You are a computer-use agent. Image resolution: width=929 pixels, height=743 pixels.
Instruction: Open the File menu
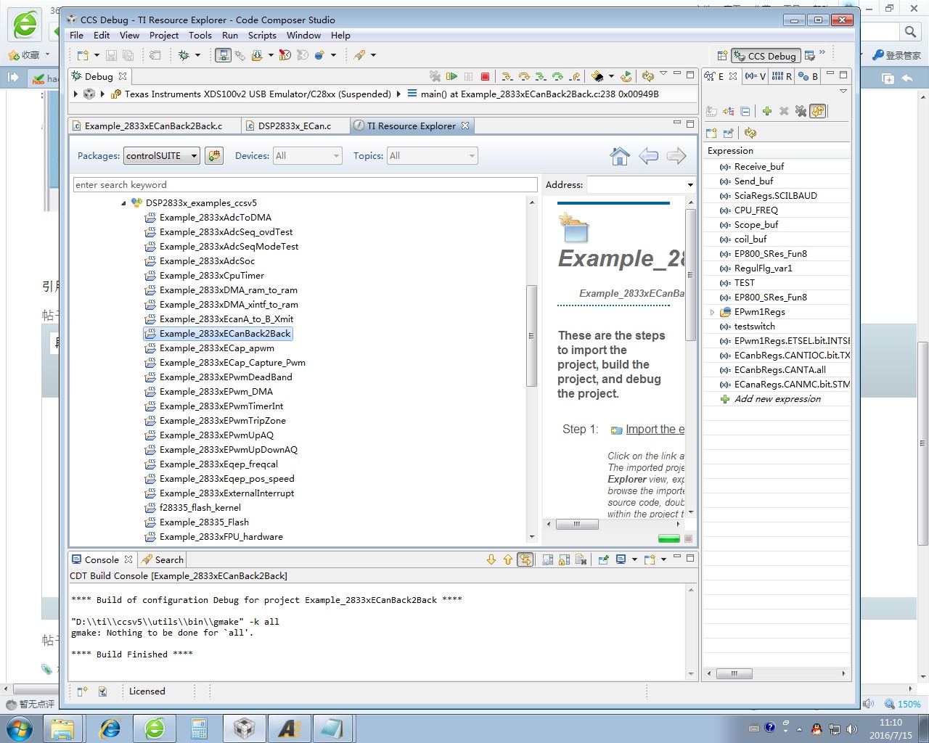click(76, 35)
